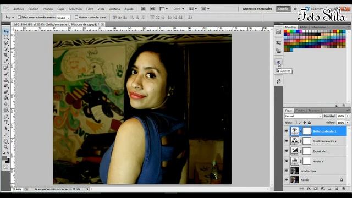Screen dimensions: 352x198
Task: Hide the Exposición 1 layer
Action: click(287, 151)
